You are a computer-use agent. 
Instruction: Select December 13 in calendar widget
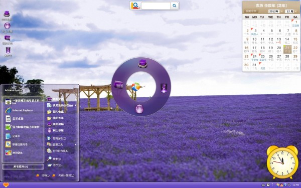pos(279,41)
